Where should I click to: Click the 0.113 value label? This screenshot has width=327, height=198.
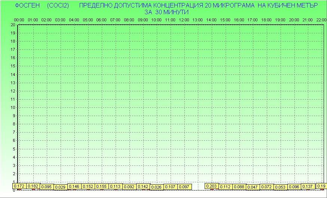(x=115, y=186)
